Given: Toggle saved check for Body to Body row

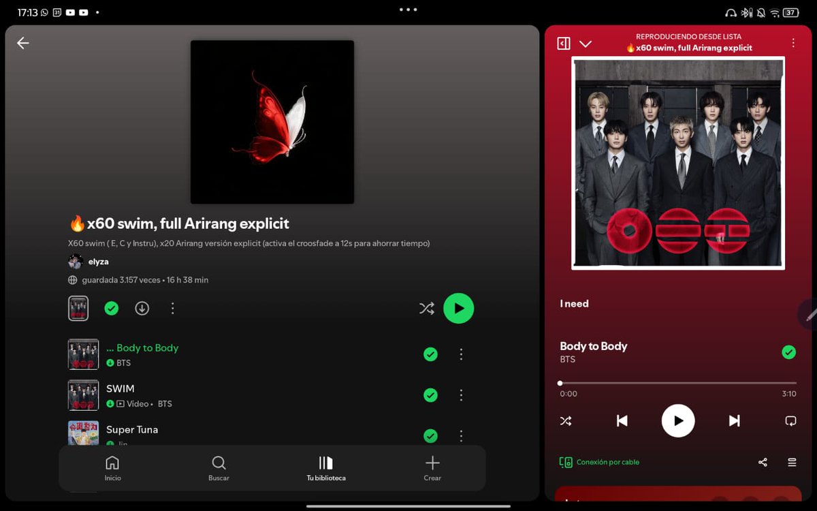Looking at the screenshot, I should click(430, 354).
